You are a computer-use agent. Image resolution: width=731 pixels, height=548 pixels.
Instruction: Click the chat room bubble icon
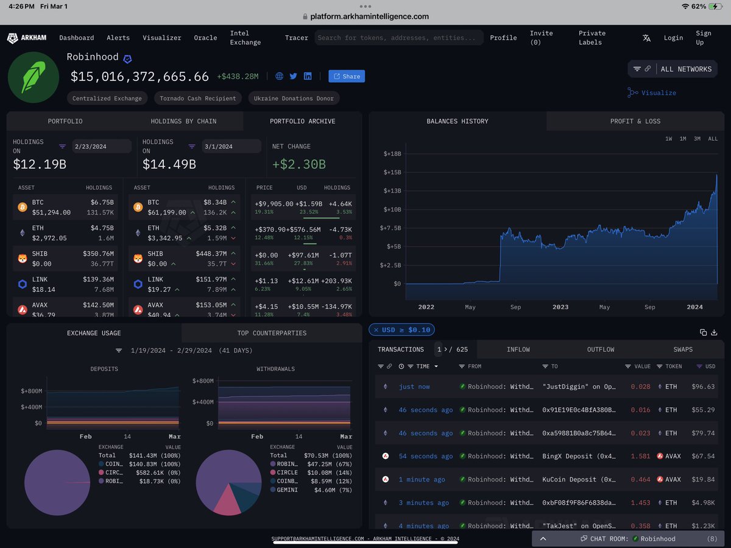pyautogui.click(x=584, y=539)
